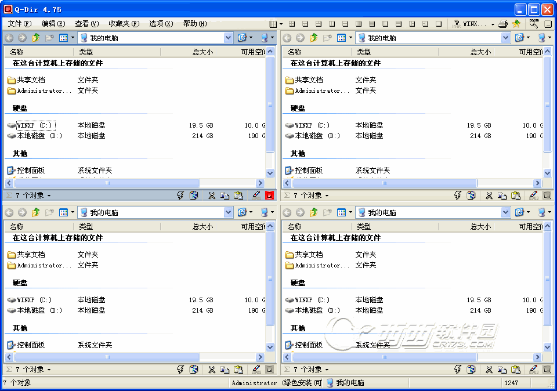Click 我的电脑 in the bottom status bar

345,383
